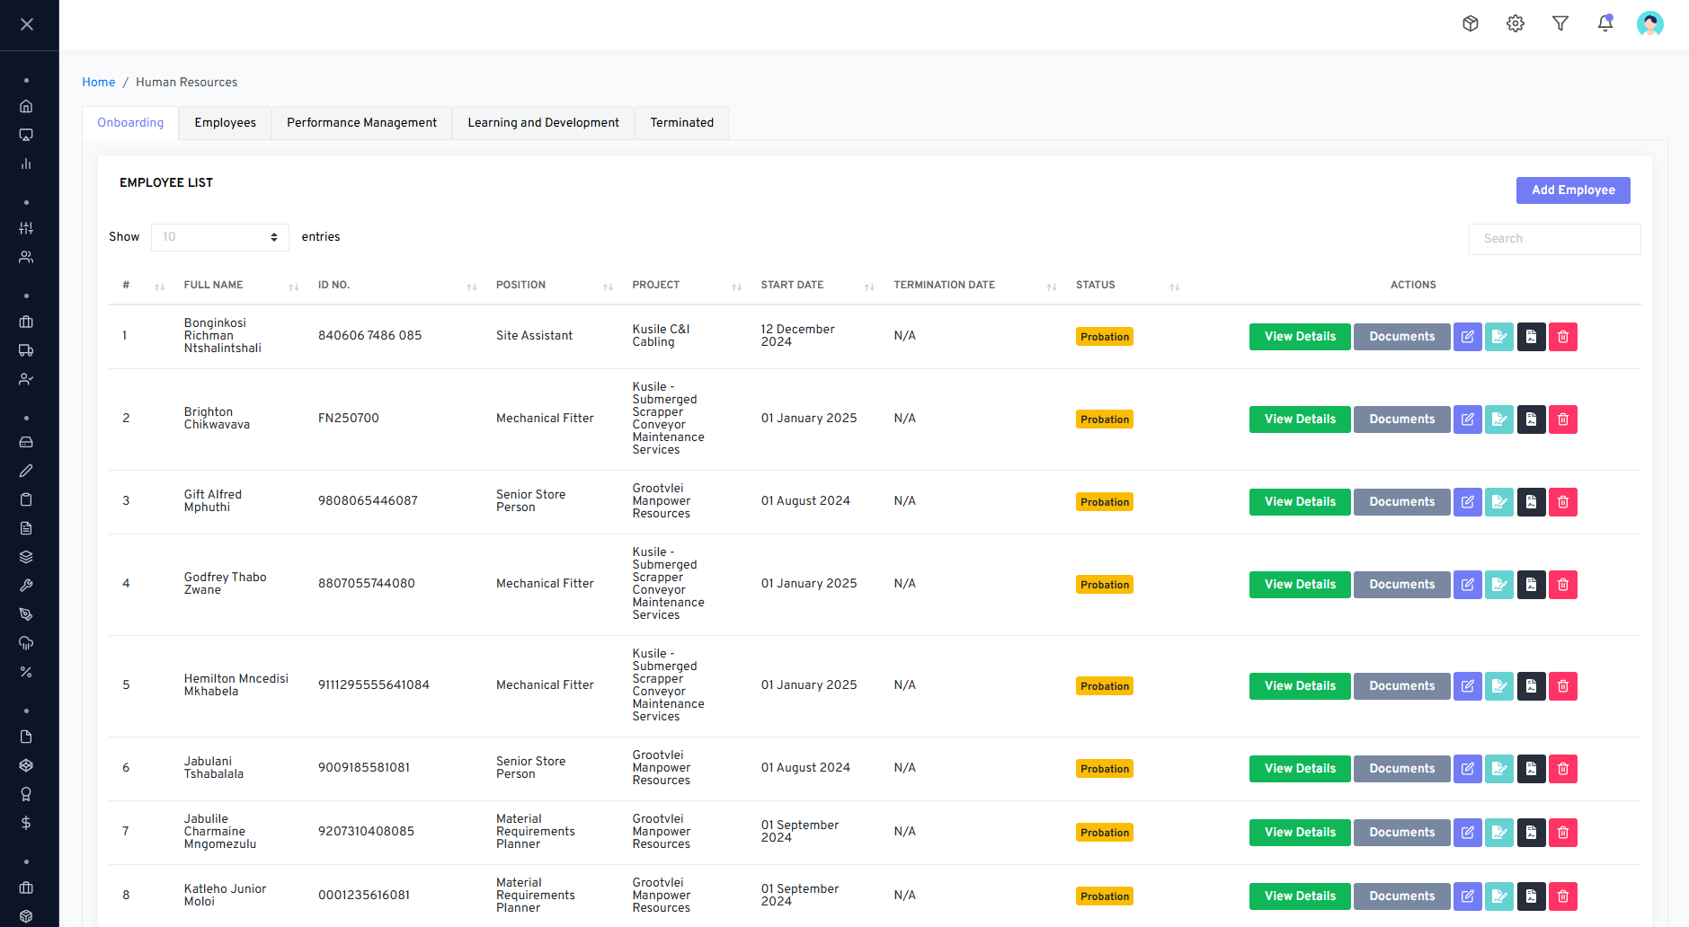Click ID number 9808065446087
1689x927 pixels.
[x=368, y=501]
